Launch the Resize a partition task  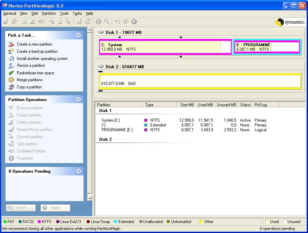click(27, 65)
